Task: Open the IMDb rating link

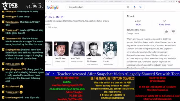Action: [138, 24]
